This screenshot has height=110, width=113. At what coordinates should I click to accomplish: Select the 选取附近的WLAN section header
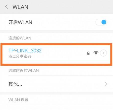[x=24, y=70]
